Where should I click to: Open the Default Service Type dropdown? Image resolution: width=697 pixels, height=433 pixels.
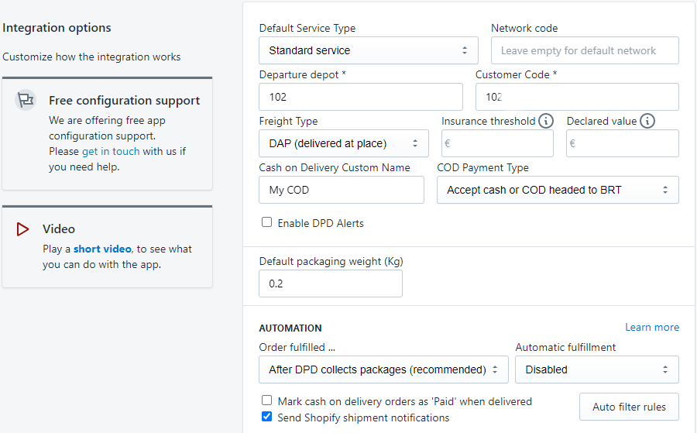pyautogui.click(x=369, y=50)
